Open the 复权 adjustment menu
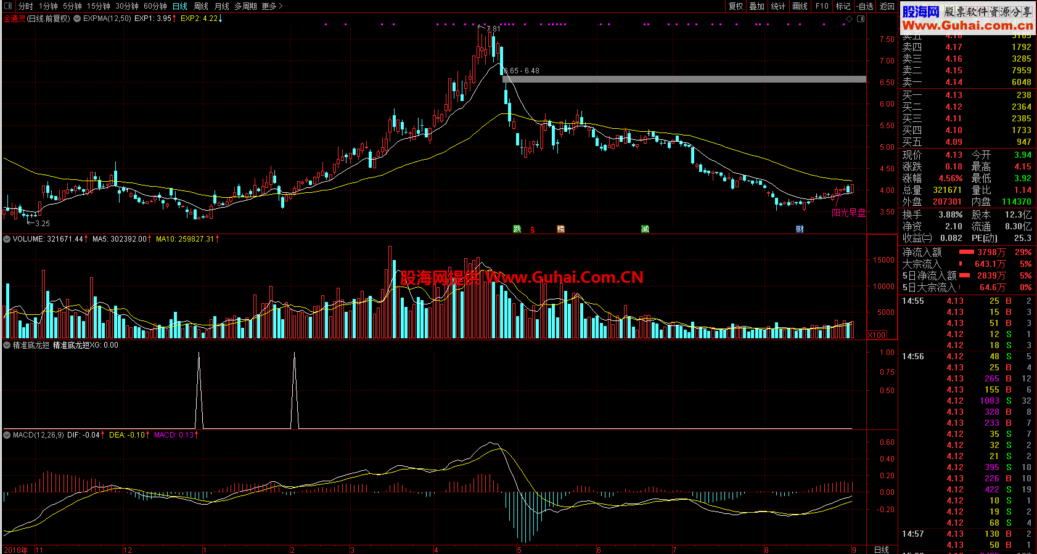 click(736, 6)
